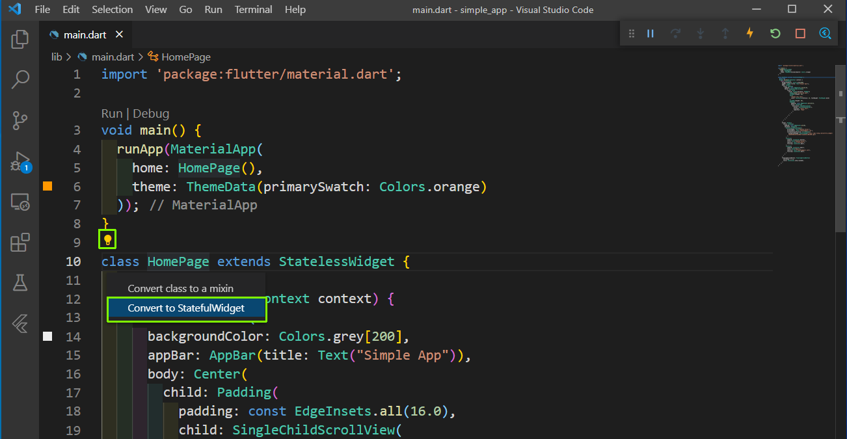This screenshot has height=439, width=847.
Task: Click the lightbulb quick fix icon
Action: click(x=108, y=240)
